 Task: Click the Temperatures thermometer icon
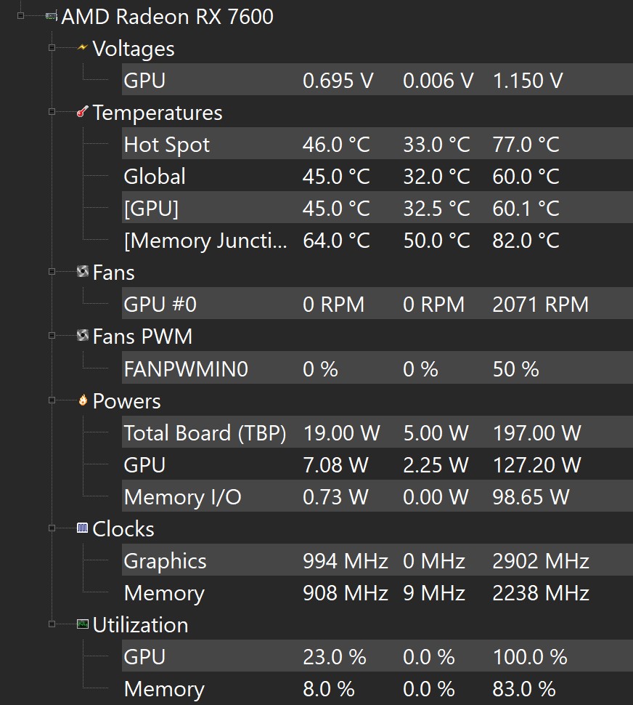[82, 112]
